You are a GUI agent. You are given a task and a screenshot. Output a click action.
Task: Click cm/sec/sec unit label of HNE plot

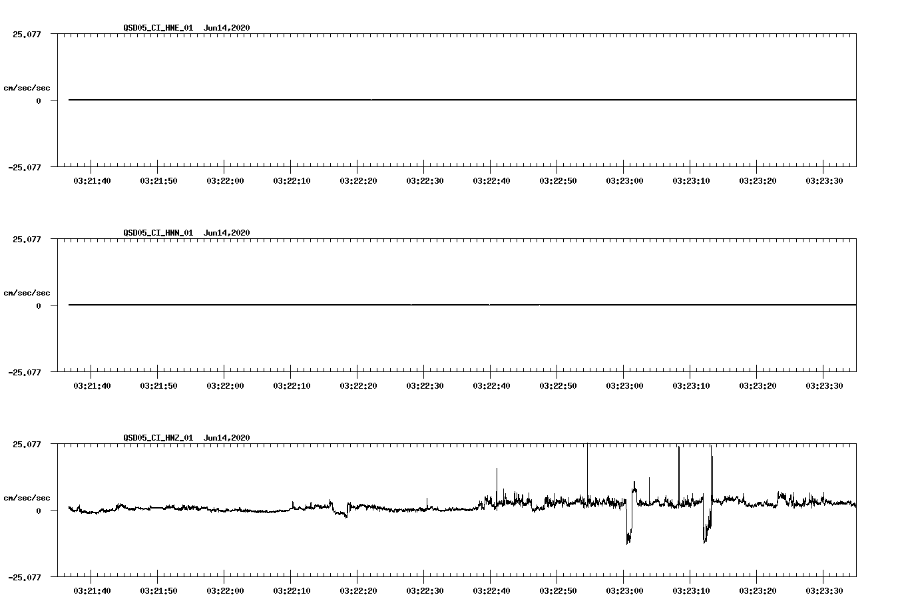click(x=27, y=88)
